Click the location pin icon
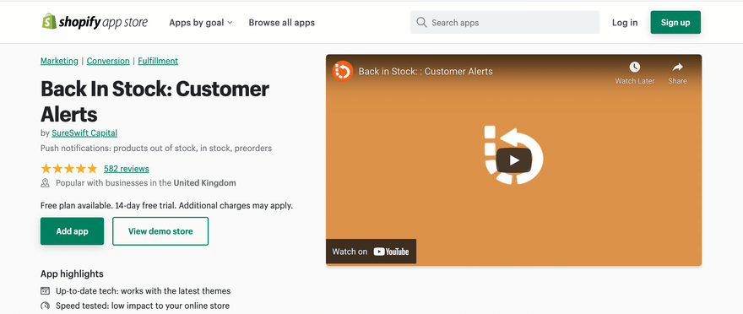The image size is (743, 314). (x=45, y=183)
